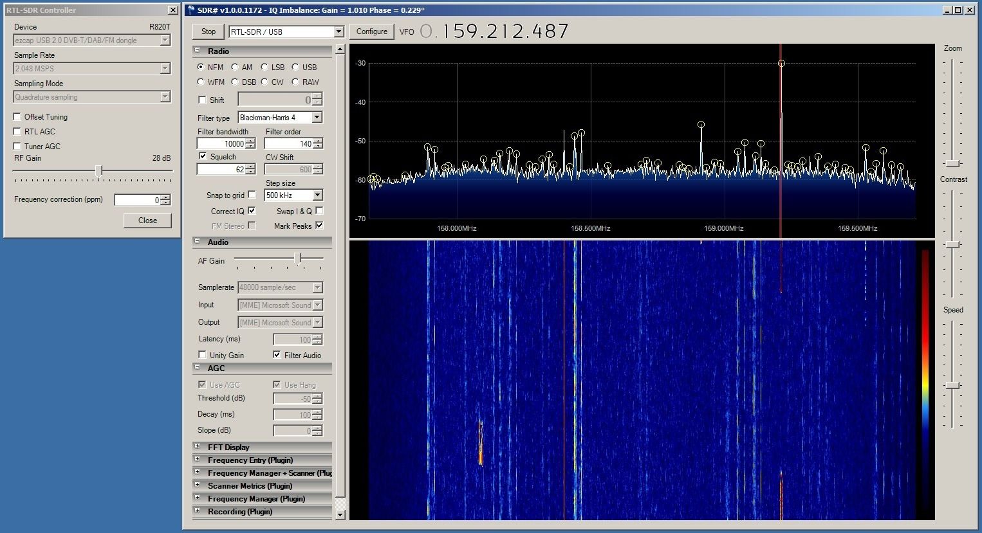Open the Filter type dropdown
This screenshot has height=533, width=982.
(x=317, y=118)
